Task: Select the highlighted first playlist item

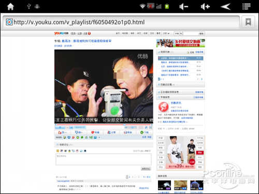Action: click(x=180, y=58)
